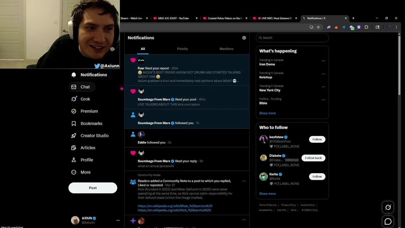Image resolution: width=405 pixels, height=228 pixels.
Task: Open the floating chat messages button
Action: pyautogui.click(x=388, y=222)
